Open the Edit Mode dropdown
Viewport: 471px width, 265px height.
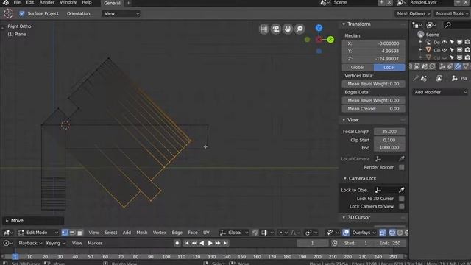pos(38,233)
